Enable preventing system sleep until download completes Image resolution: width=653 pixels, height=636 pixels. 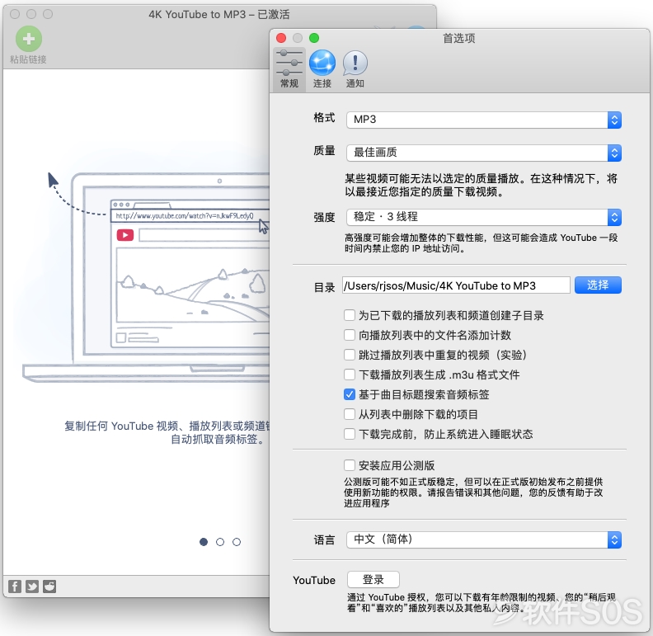coord(350,434)
